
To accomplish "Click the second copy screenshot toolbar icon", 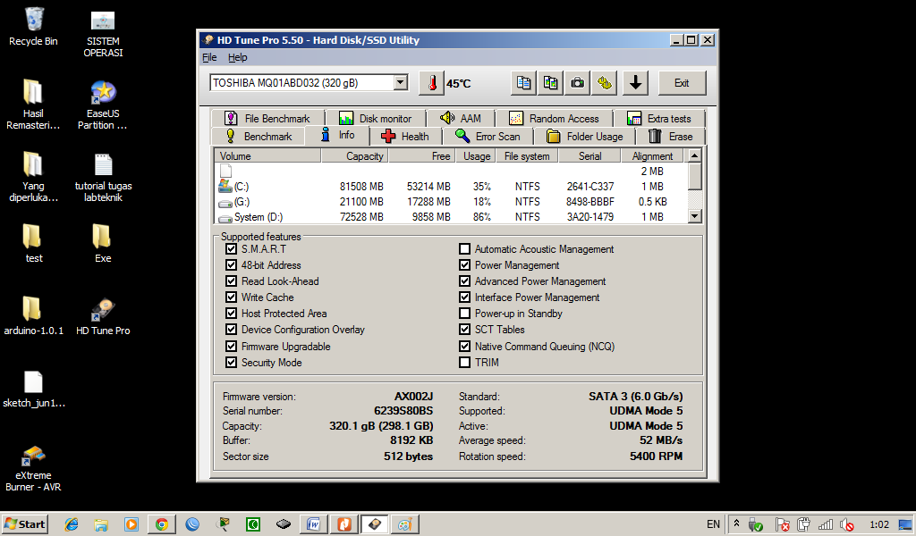I will pos(550,83).
